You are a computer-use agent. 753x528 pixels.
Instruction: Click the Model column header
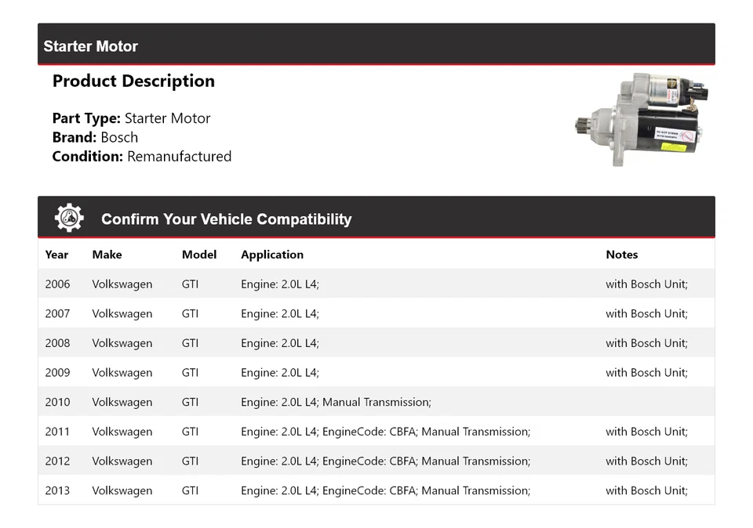pos(198,255)
